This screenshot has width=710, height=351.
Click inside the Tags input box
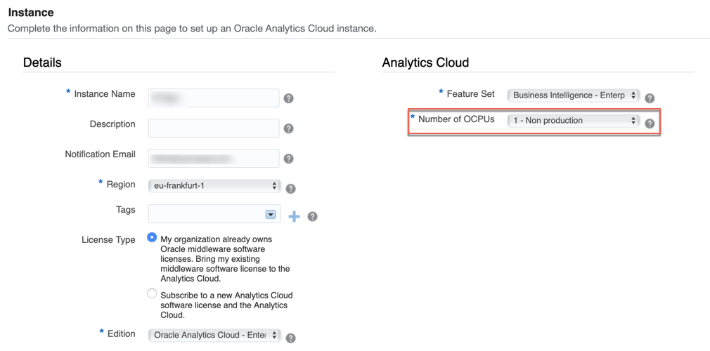coord(205,214)
